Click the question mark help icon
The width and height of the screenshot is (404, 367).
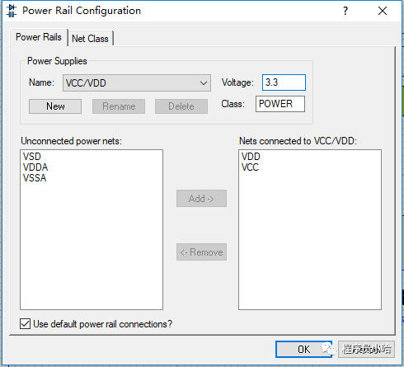tap(345, 11)
